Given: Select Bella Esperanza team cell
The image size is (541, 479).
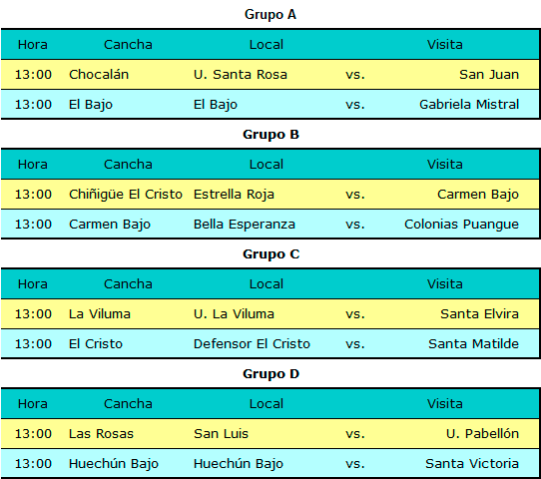Looking at the screenshot, I should click(x=245, y=225).
